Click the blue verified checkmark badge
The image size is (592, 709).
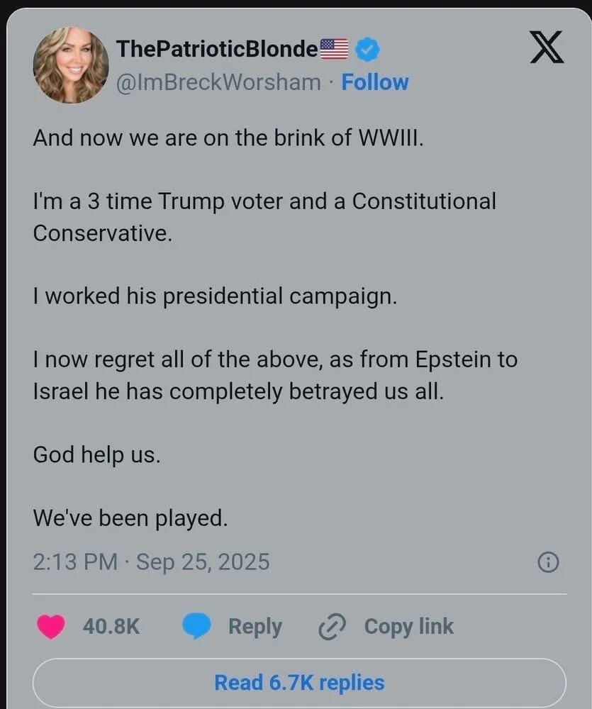[x=367, y=49]
